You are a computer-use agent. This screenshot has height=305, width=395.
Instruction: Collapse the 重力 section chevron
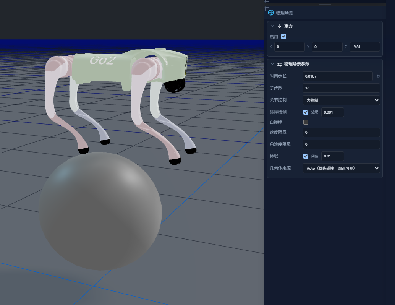[x=272, y=26]
